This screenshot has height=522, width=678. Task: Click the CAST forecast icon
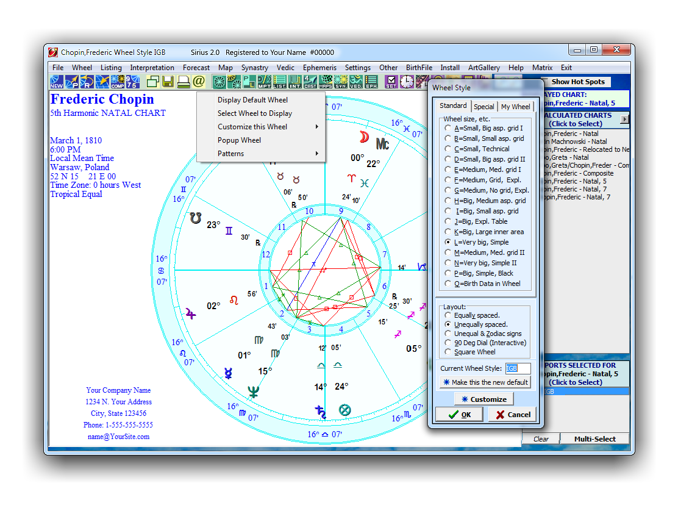tap(310, 82)
